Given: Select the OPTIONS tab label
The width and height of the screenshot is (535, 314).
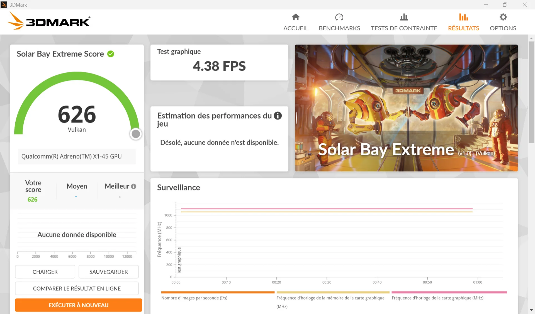Looking at the screenshot, I should pos(503,28).
